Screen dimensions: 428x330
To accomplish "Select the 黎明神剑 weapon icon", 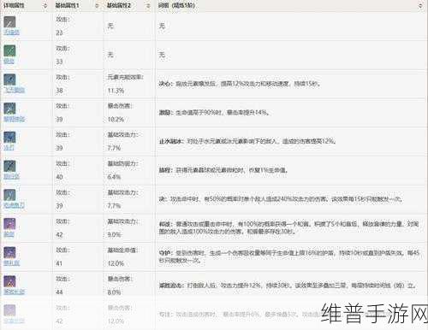I will coord(9,109).
